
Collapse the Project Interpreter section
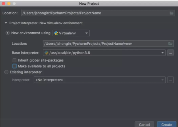[x=6, y=23]
